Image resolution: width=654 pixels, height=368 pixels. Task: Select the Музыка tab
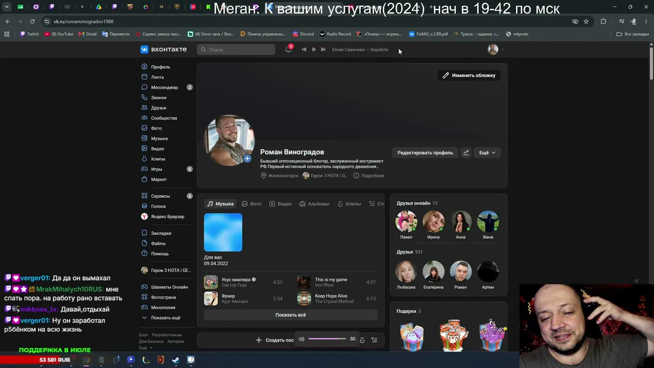(220, 203)
